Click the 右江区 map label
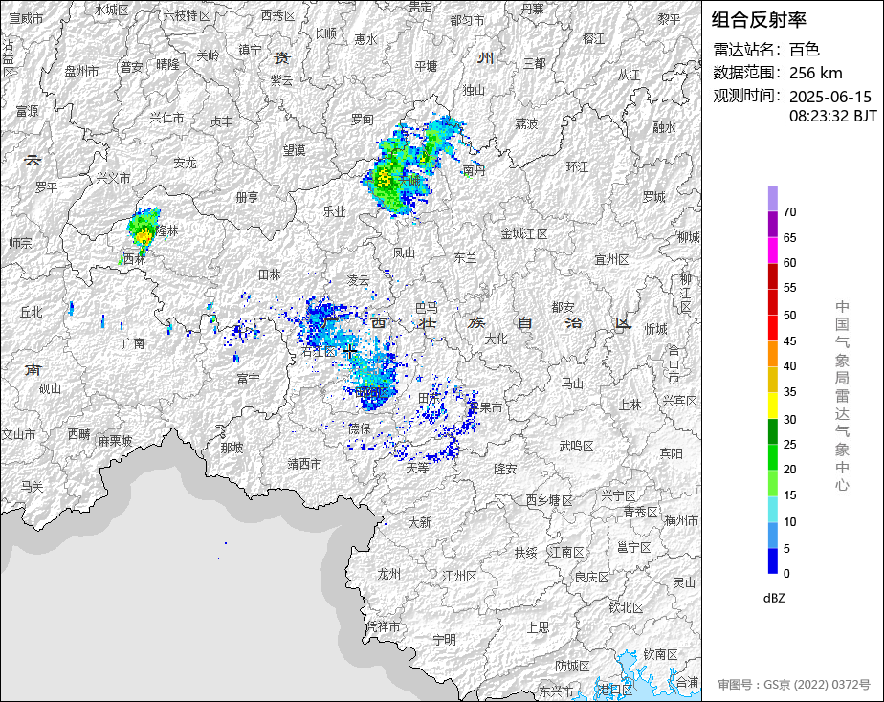 point(320,352)
